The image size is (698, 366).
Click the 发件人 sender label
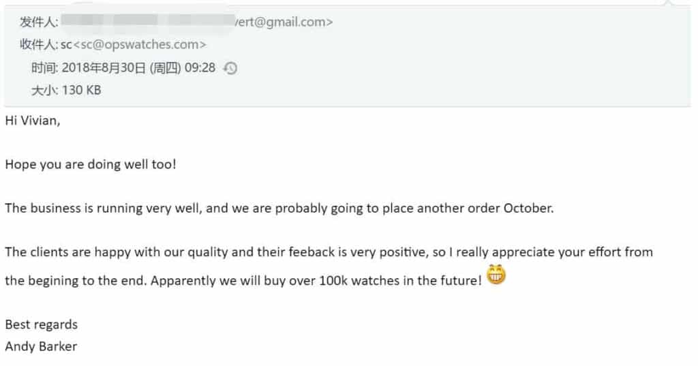coord(38,22)
